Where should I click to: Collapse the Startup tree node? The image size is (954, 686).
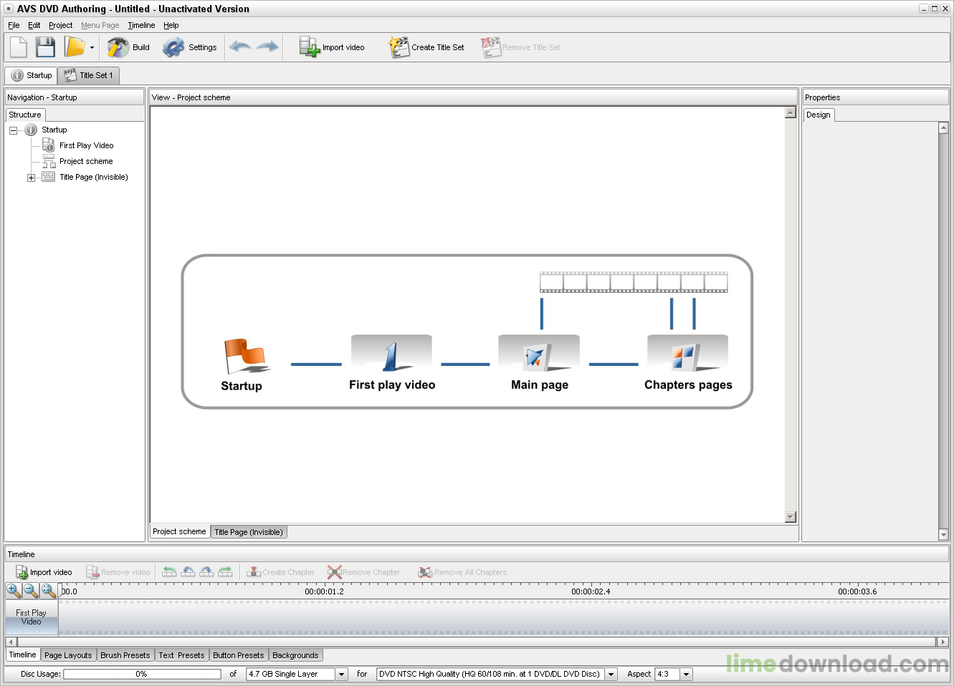click(13, 130)
